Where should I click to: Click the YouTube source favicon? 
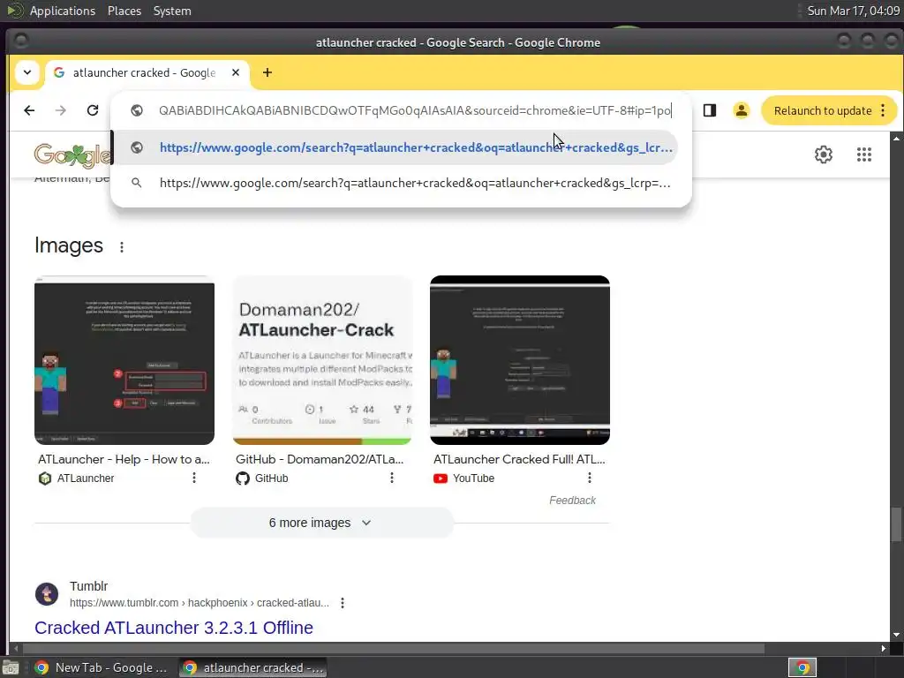[441, 478]
